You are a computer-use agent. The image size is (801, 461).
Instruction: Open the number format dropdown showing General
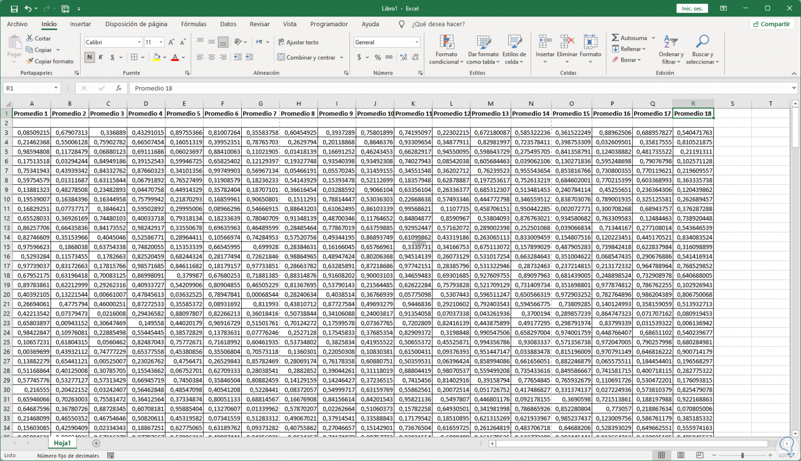417,43
